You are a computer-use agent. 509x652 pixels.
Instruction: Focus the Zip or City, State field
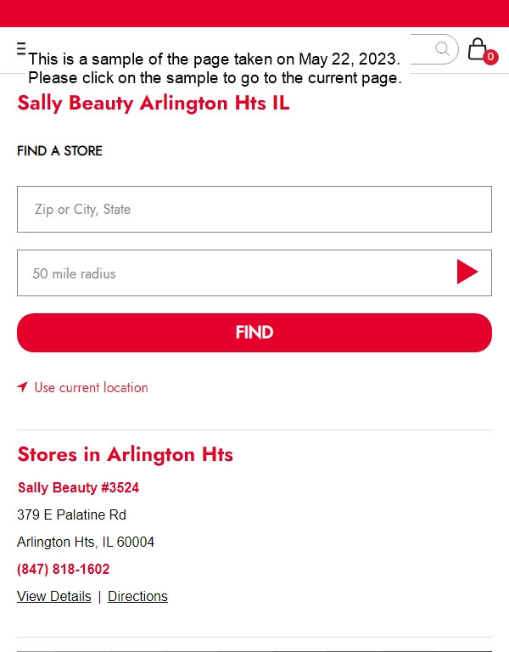click(255, 209)
